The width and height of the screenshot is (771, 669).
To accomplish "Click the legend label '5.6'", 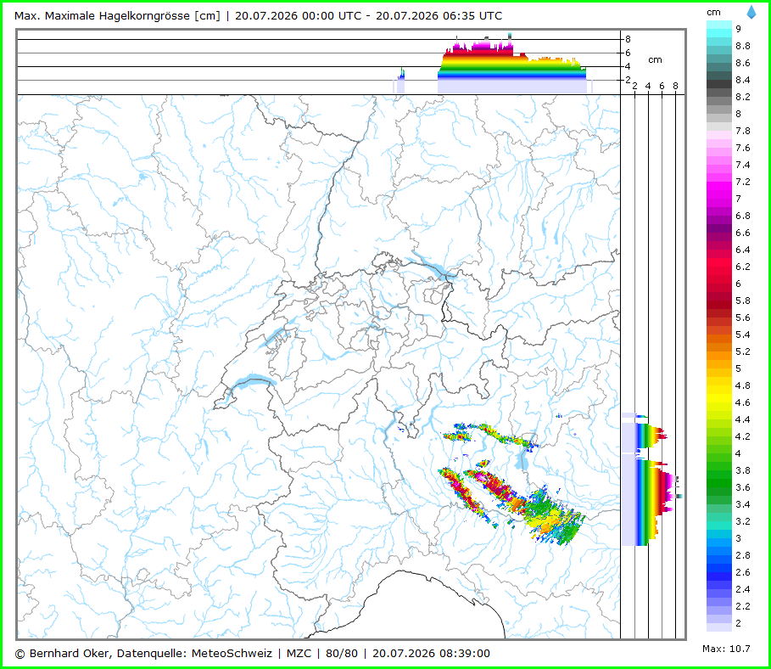I will click(x=743, y=318).
